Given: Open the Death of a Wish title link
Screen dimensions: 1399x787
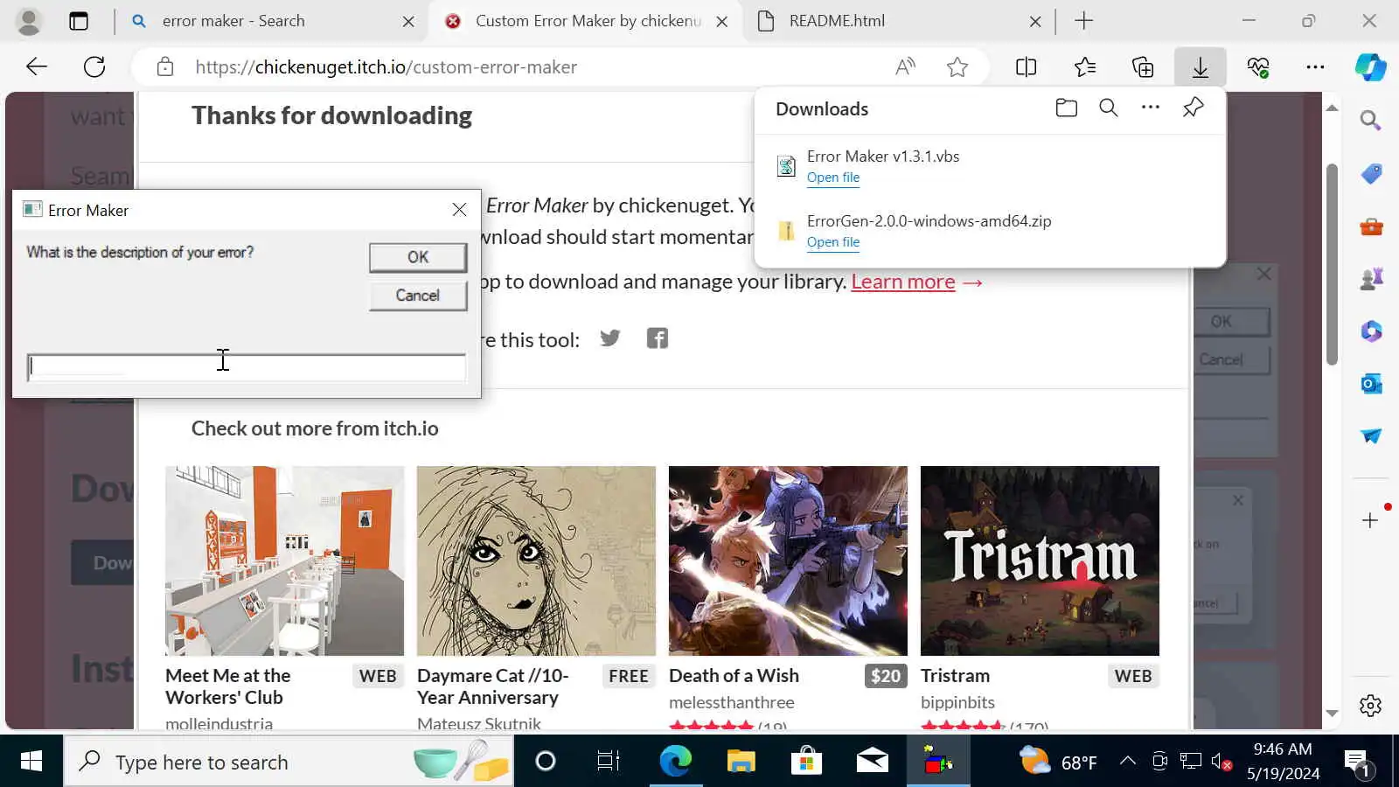Looking at the screenshot, I should 734,676.
